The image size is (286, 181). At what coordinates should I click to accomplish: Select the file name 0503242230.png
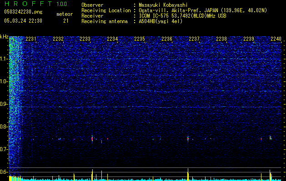tap(23, 12)
